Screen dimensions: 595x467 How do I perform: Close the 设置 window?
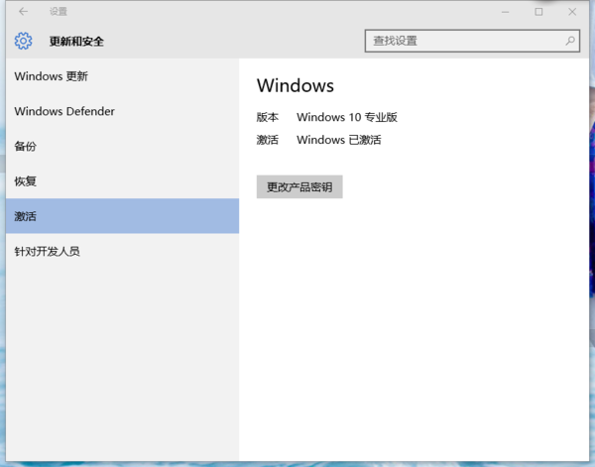click(x=572, y=12)
